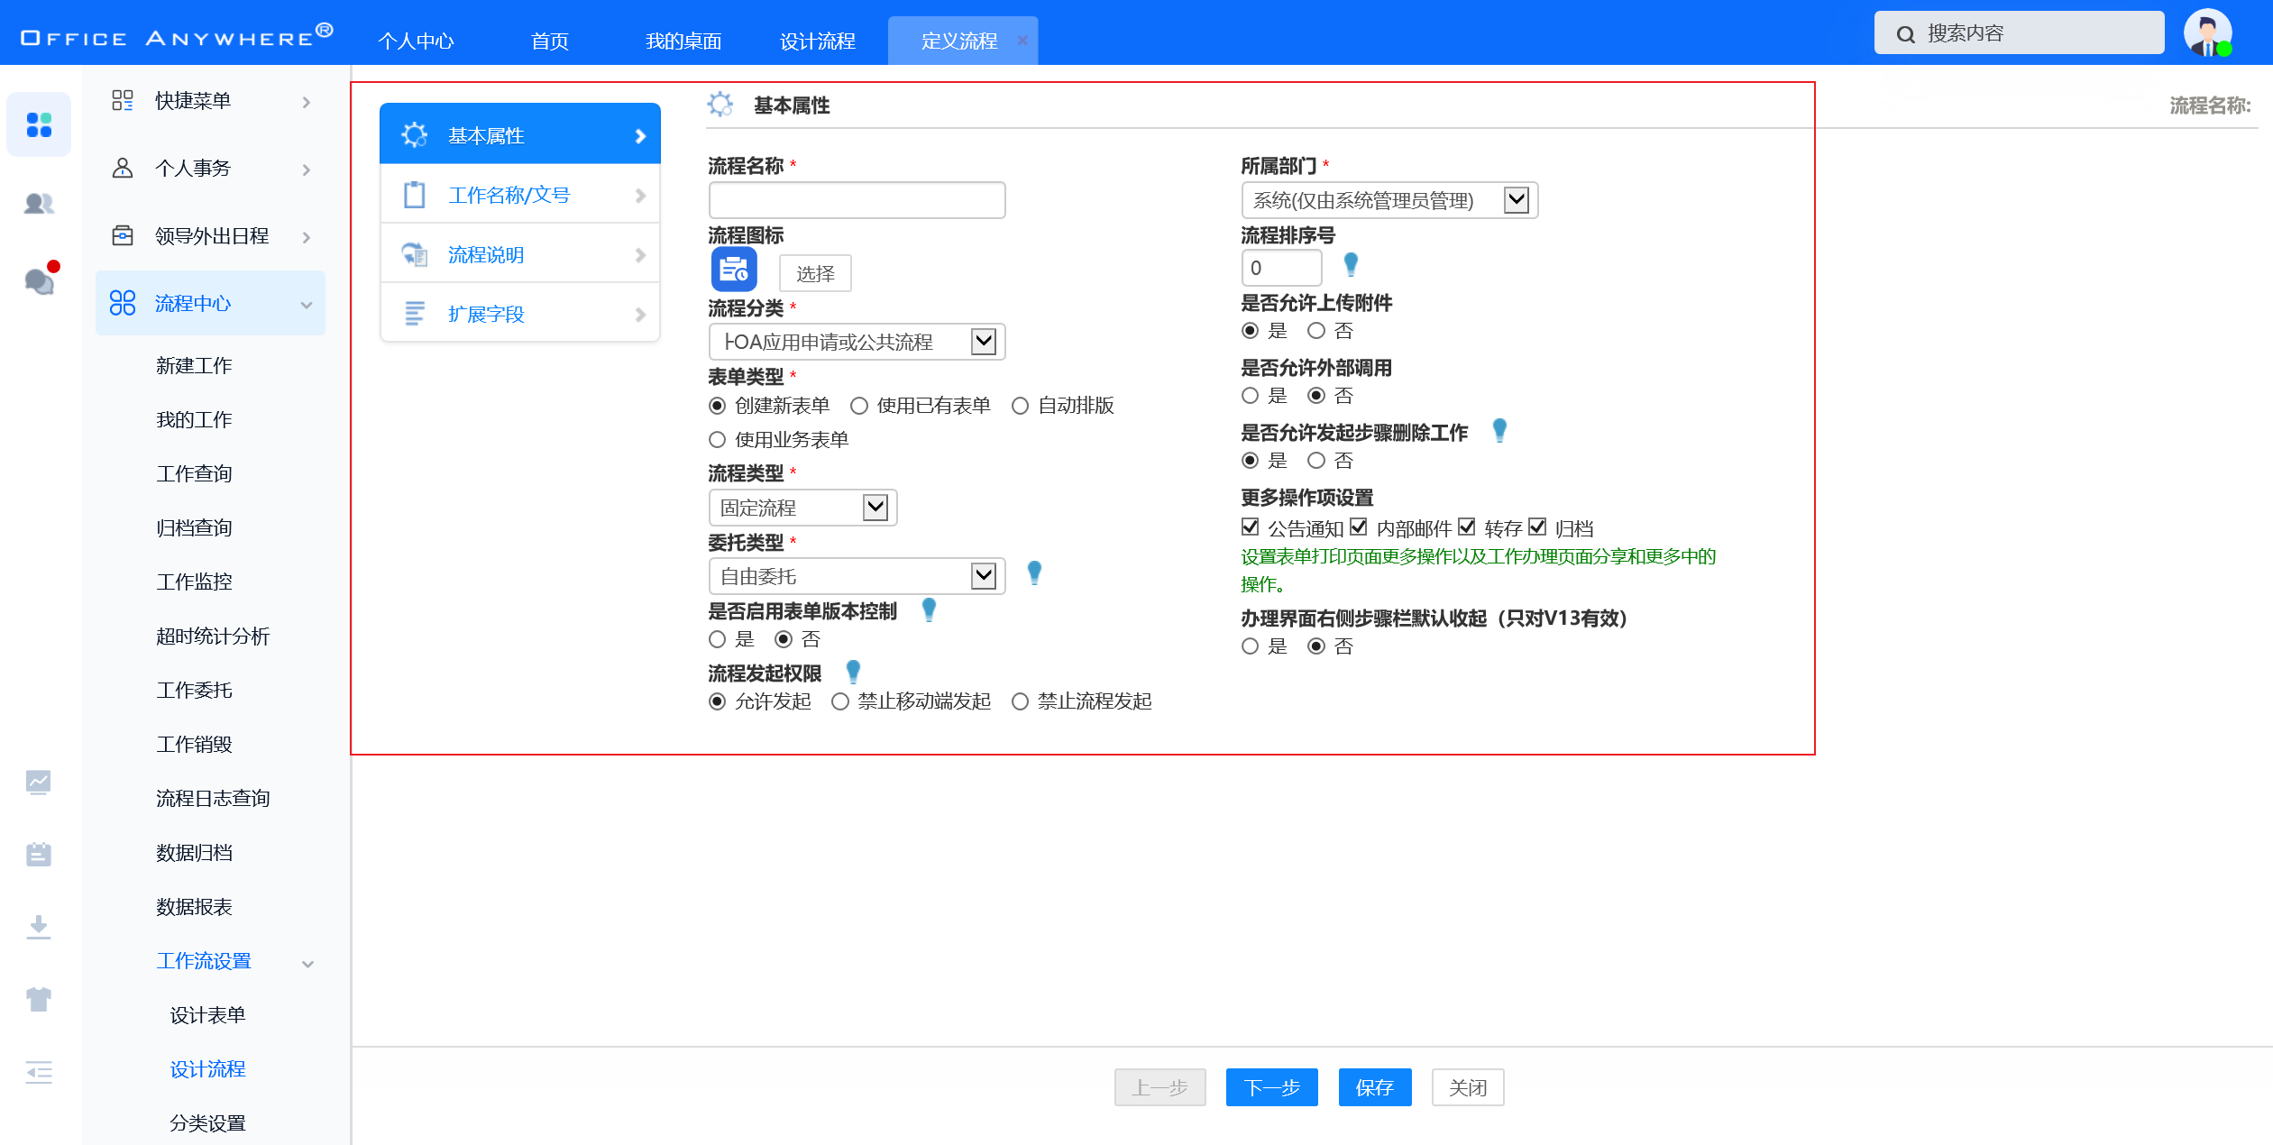Viewport: 2273px width, 1145px height.
Task: Click the blue 流程图标 workflow icon
Action: click(734, 270)
